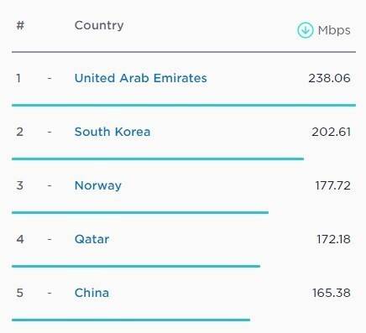
Task: Click the download arrow icon beside Mbps
Action: 305,30
